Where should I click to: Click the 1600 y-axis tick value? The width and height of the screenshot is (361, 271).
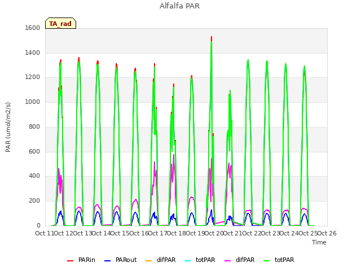click(x=33, y=28)
